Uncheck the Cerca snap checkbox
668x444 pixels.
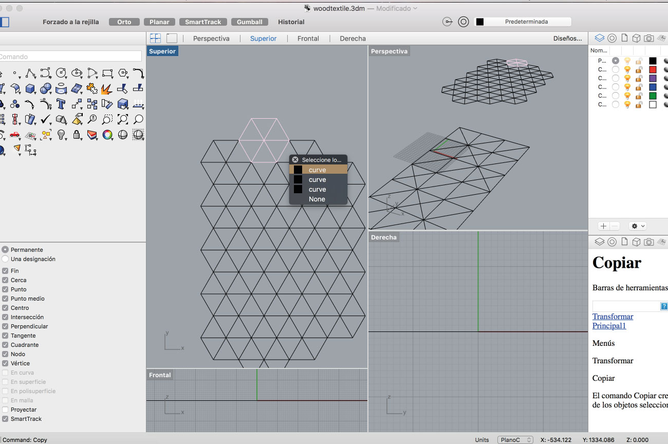pyautogui.click(x=5, y=280)
